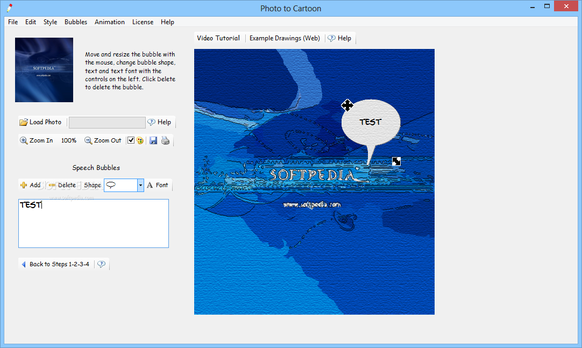Click the 100% zoom level text
The height and width of the screenshot is (348, 582).
(69, 140)
